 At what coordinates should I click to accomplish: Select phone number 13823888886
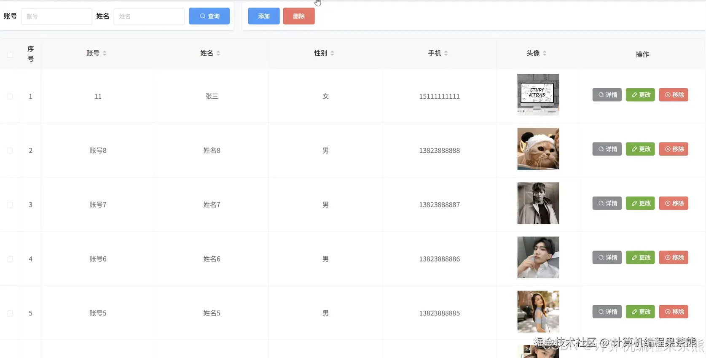[x=440, y=259]
